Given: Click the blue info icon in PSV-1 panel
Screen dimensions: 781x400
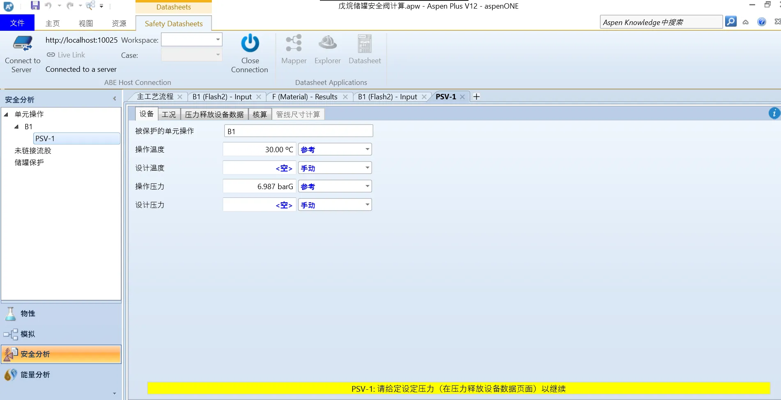Looking at the screenshot, I should (774, 113).
